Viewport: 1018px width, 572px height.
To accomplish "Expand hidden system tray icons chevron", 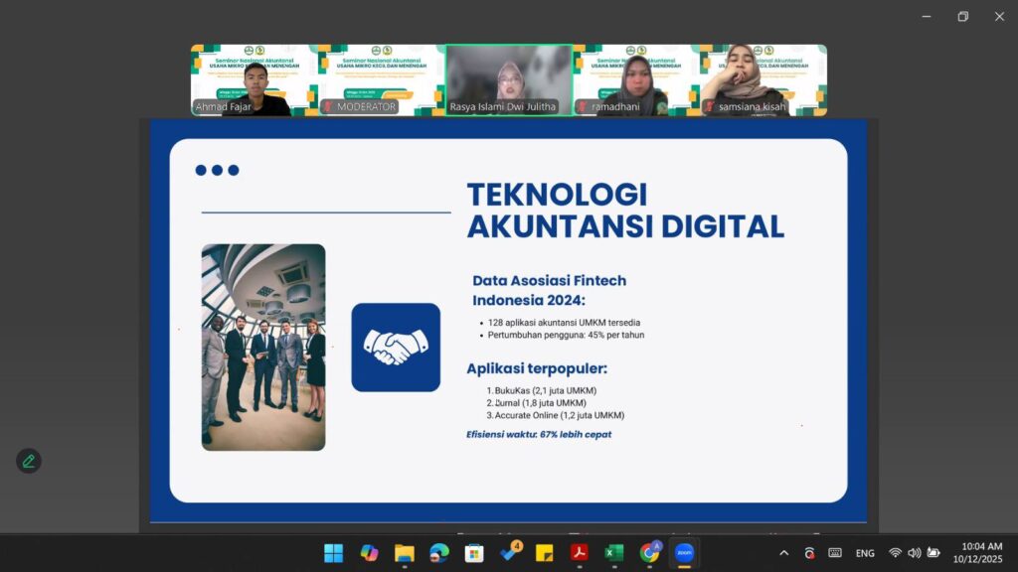I will coord(783,553).
